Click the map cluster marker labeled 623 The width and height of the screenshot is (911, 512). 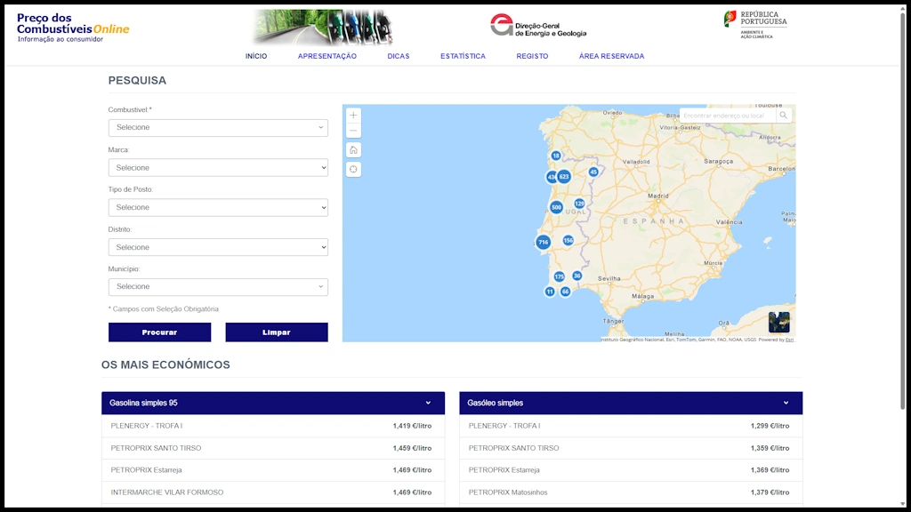point(563,177)
